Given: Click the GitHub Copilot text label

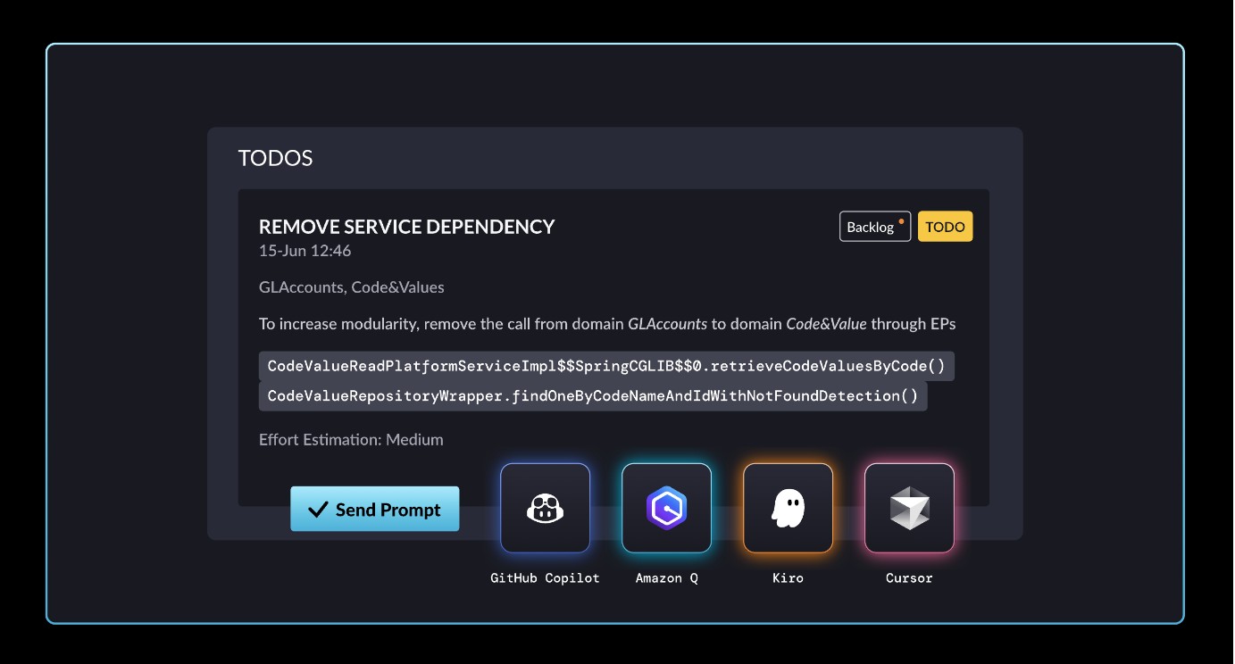Looking at the screenshot, I should pos(545,578).
